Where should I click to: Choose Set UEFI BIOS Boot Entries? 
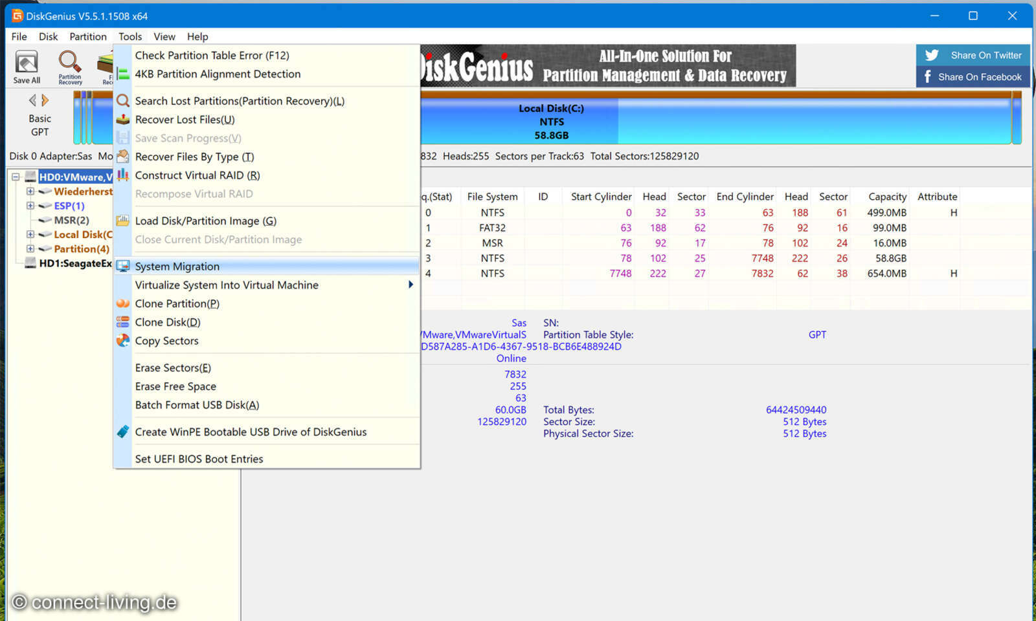click(199, 459)
